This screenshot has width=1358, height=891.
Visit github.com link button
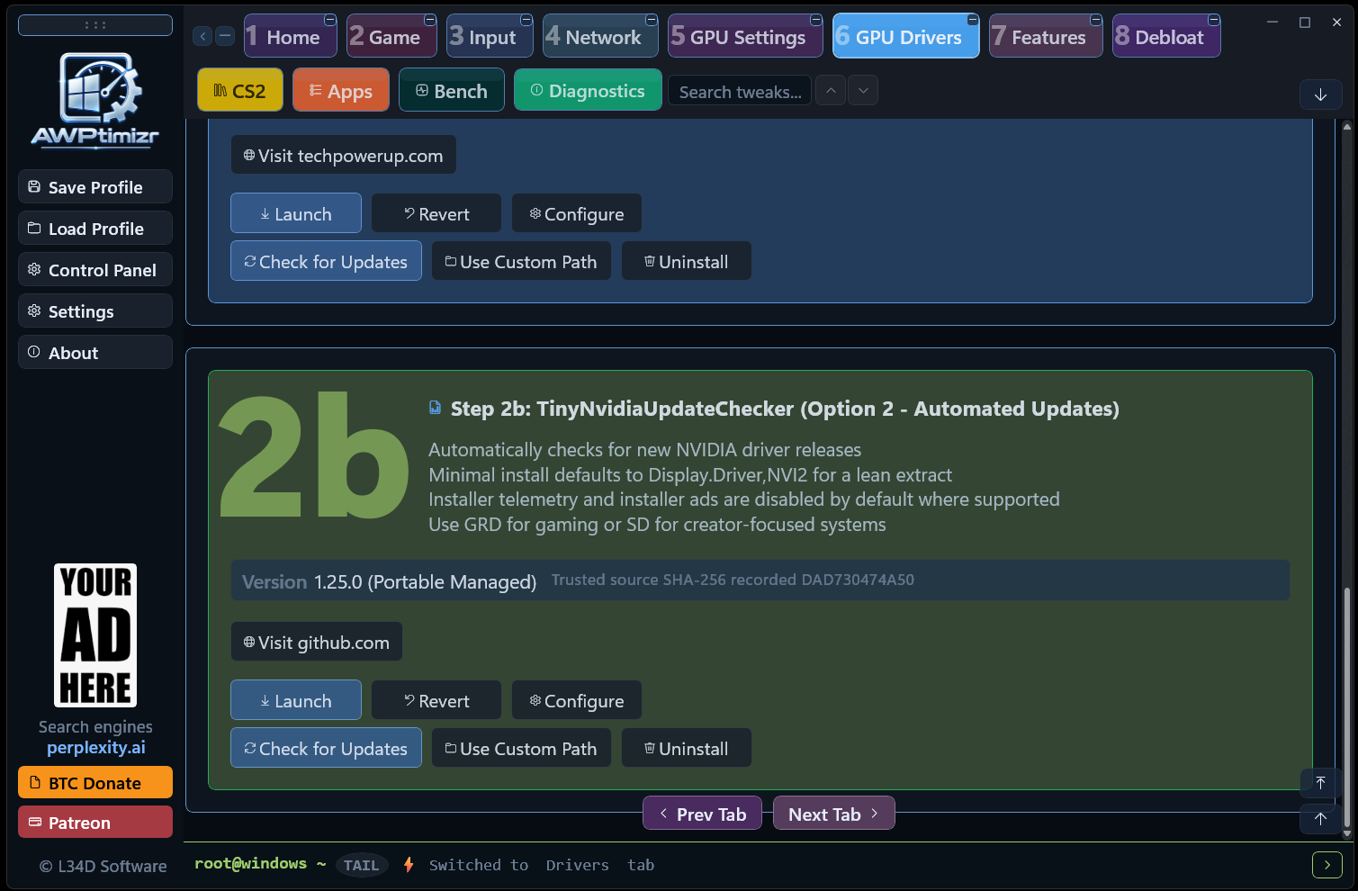click(317, 642)
